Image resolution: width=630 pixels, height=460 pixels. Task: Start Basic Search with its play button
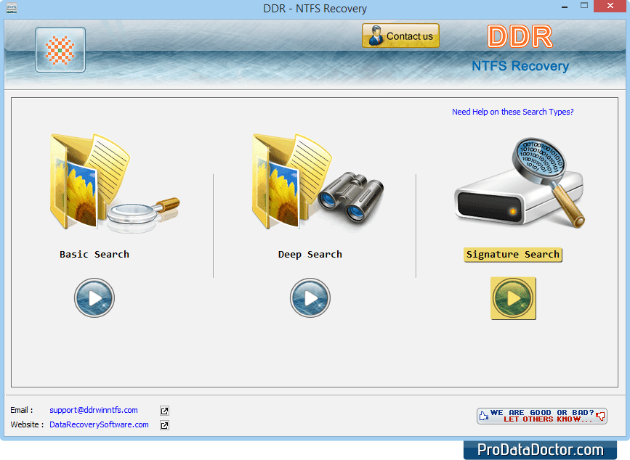94,298
